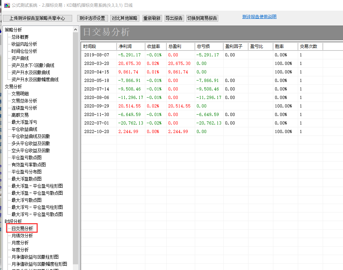Open 年度分析 in the tree
The width and height of the screenshot is (343, 270).
(x=20, y=250)
